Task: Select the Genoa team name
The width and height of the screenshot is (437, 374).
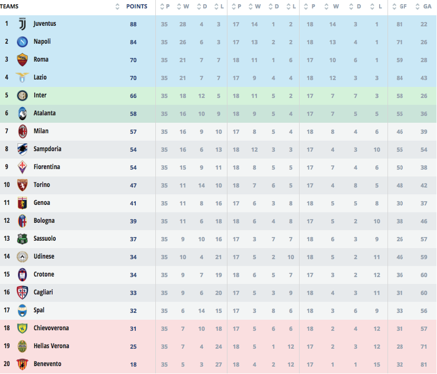Action: (x=42, y=203)
